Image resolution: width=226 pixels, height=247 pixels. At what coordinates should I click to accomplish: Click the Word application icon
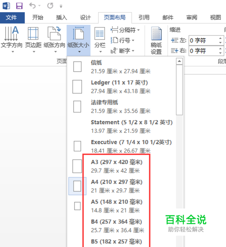6,6
